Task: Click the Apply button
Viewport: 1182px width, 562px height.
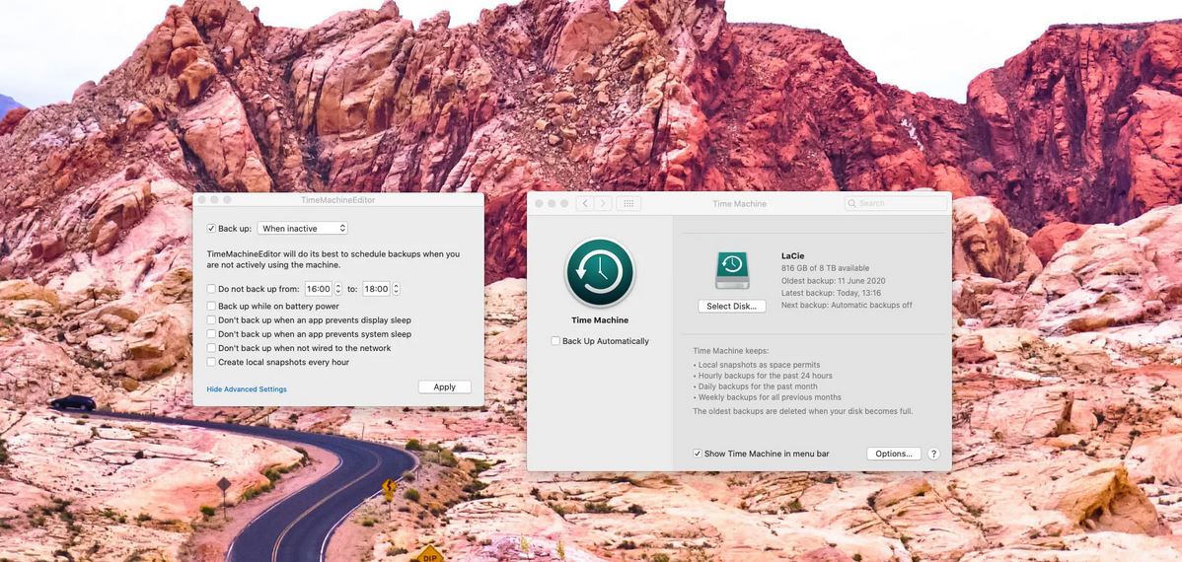Action: (445, 387)
